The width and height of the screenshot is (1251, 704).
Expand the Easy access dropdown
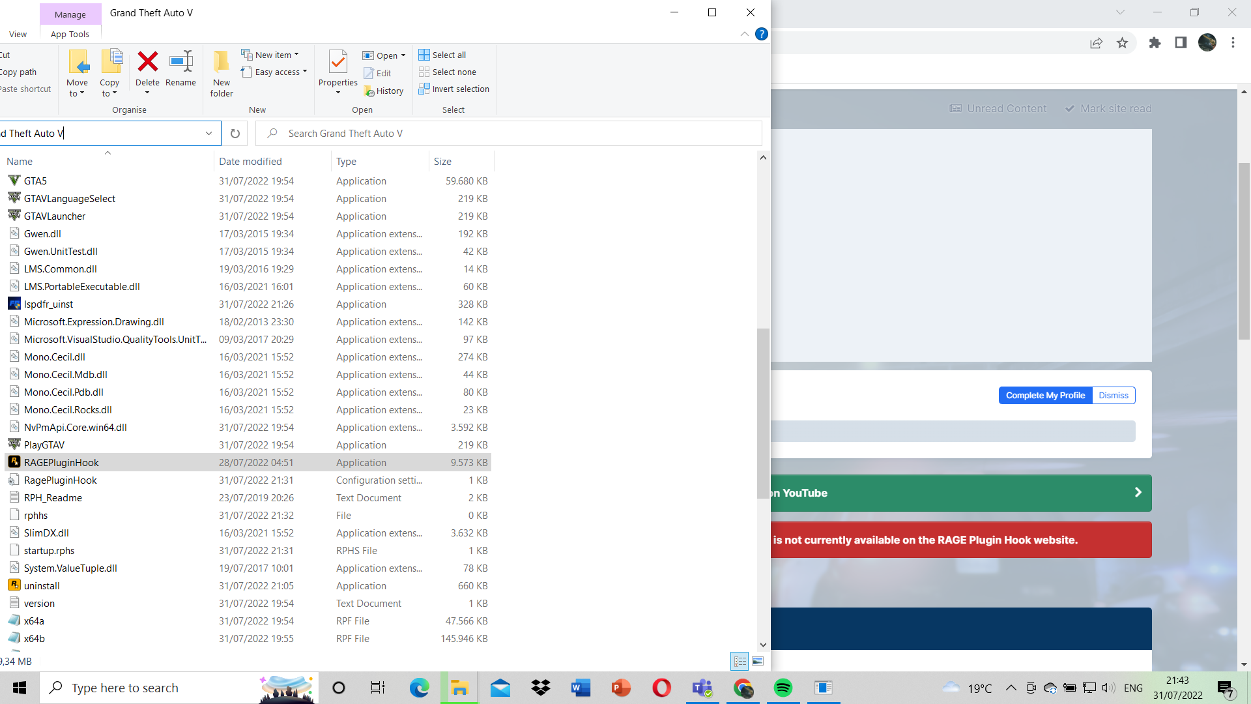(274, 72)
